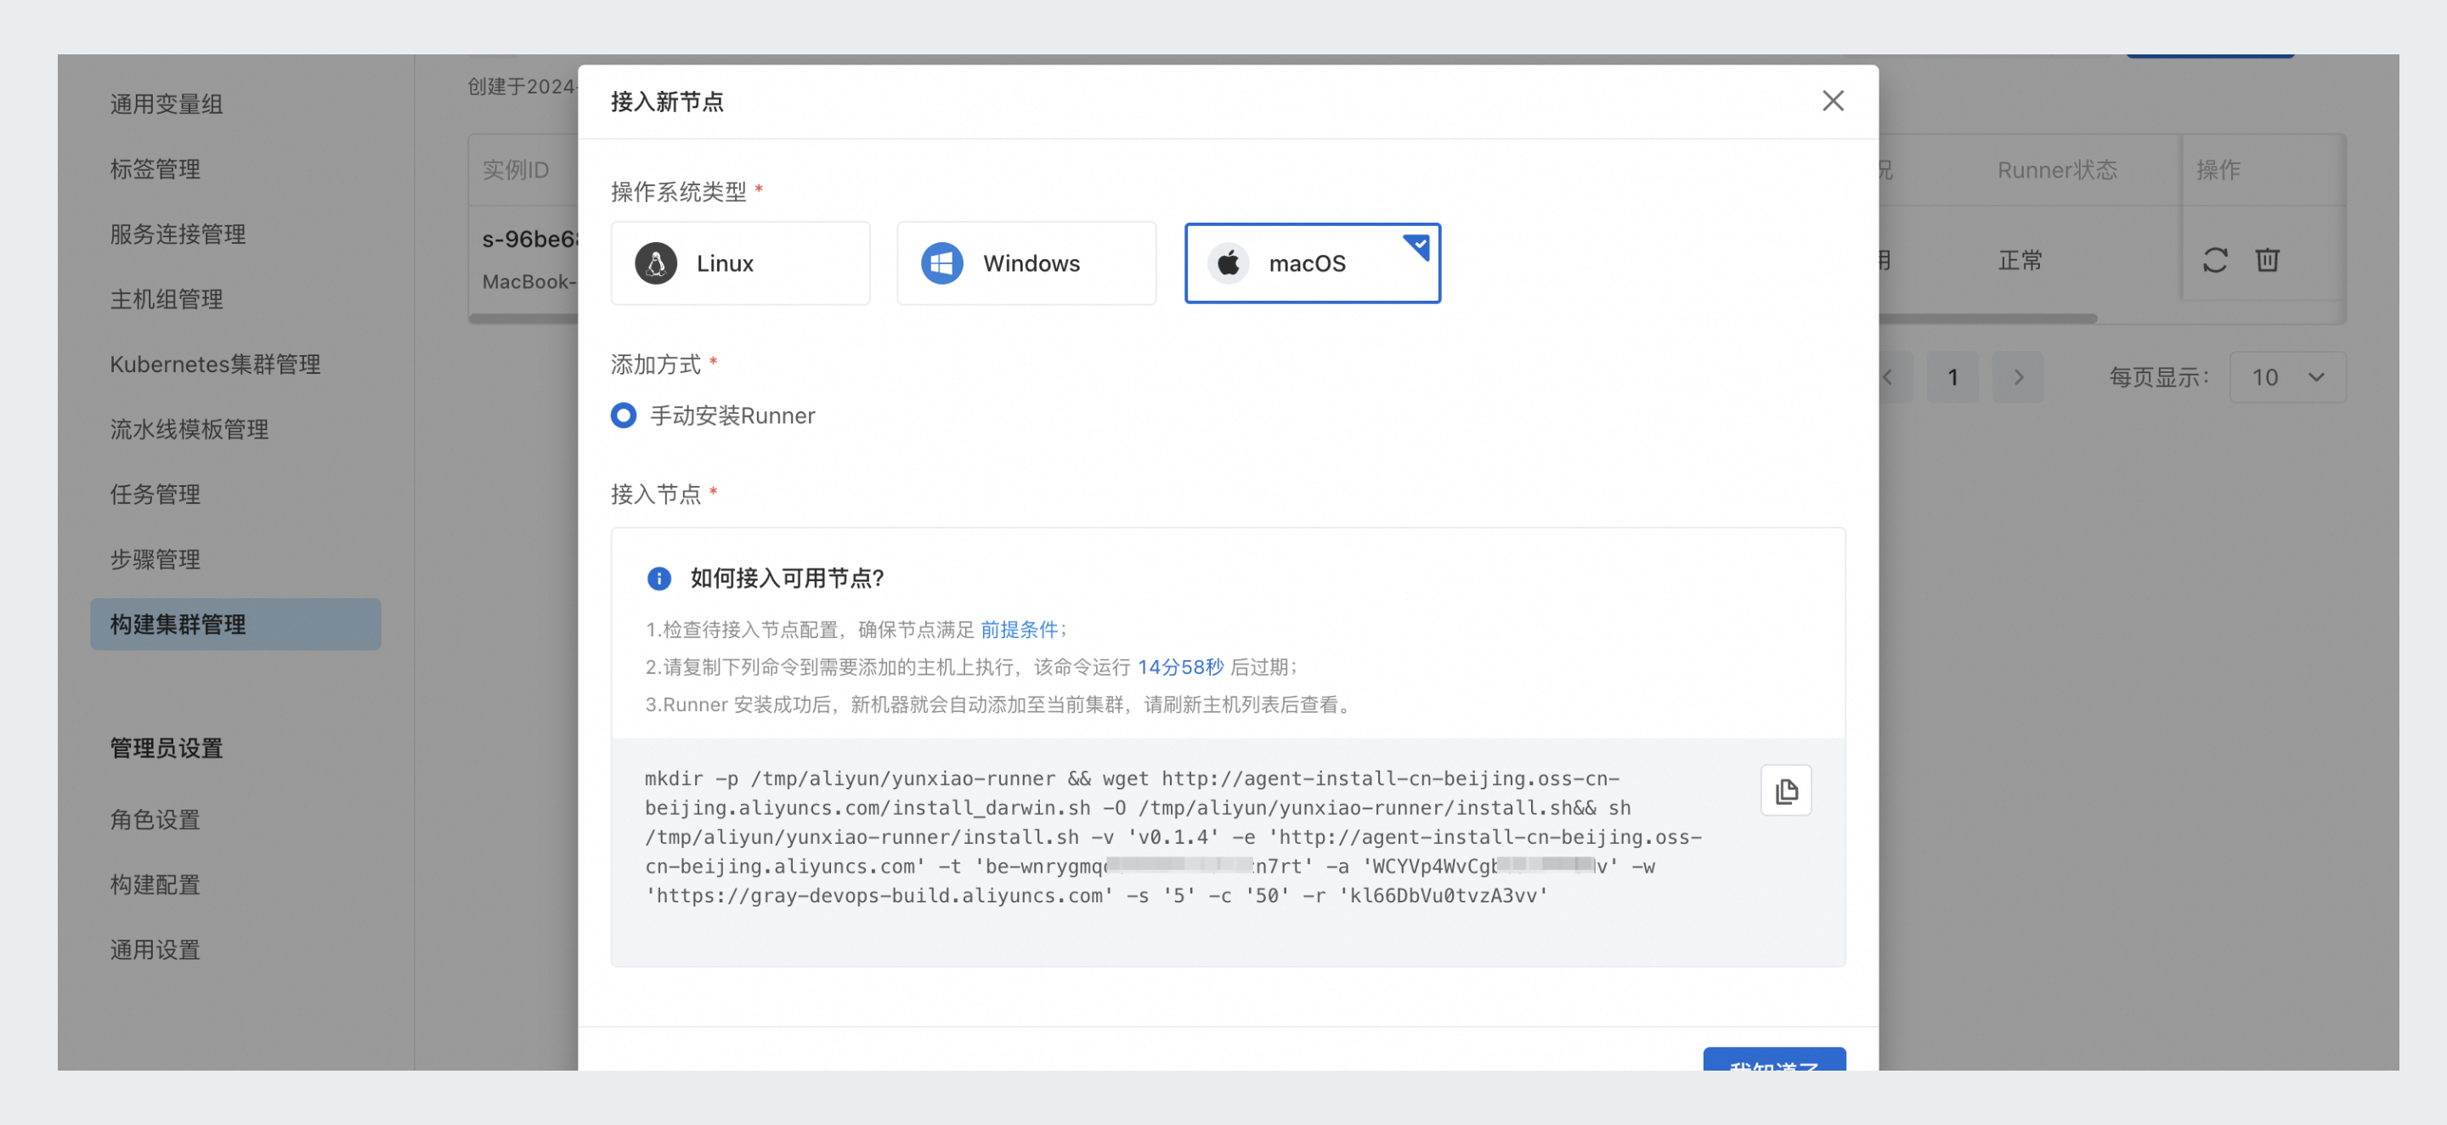Close the 接入新节点 dialog
This screenshot has height=1125, width=2447.
click(1833, 101)
